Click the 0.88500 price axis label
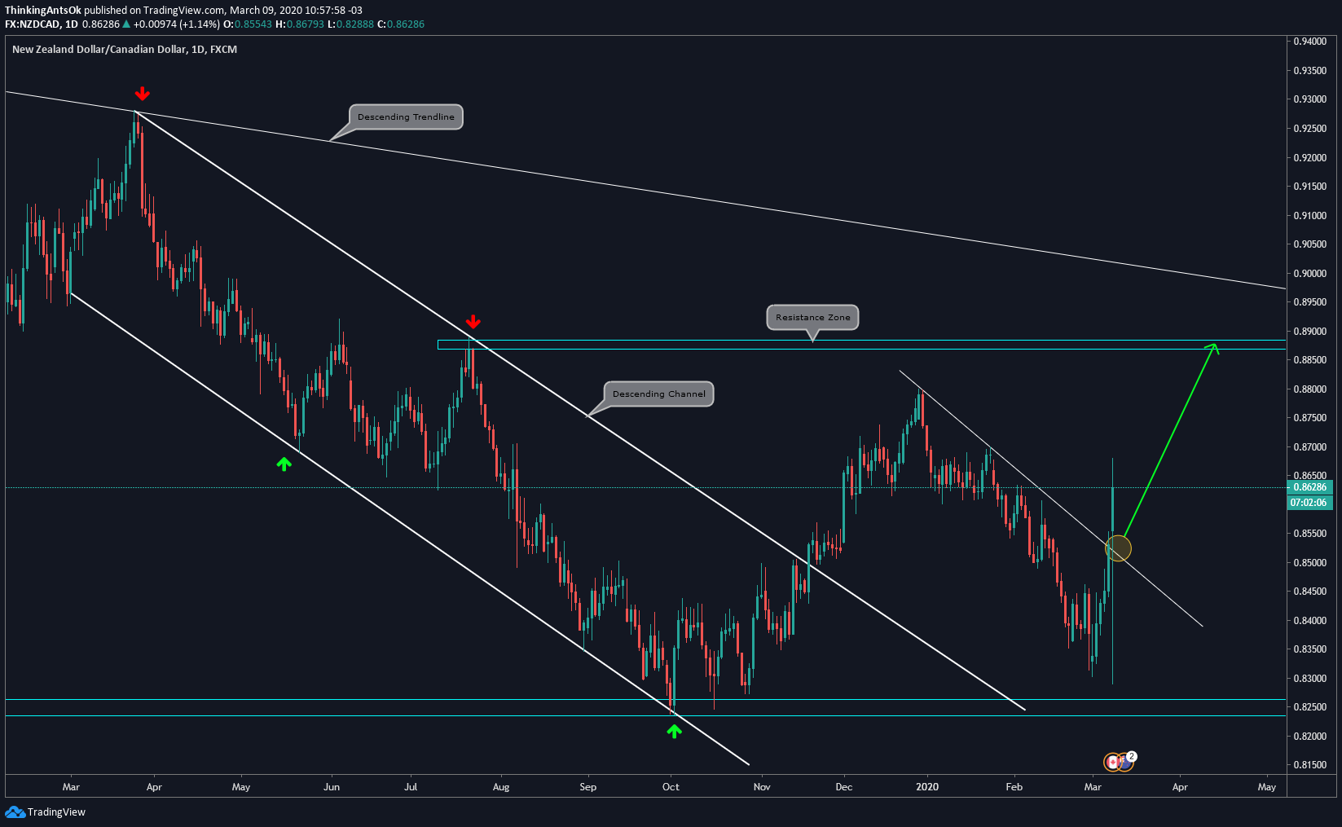Image resolution: width=1342 pixels, height=827 pixels. point(1310,360)
